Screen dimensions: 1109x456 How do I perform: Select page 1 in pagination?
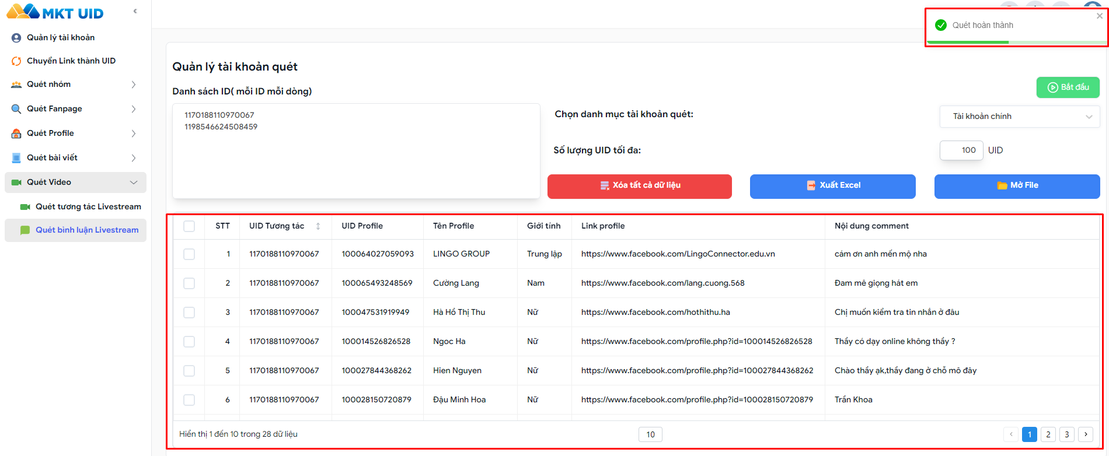[1030, 434]
